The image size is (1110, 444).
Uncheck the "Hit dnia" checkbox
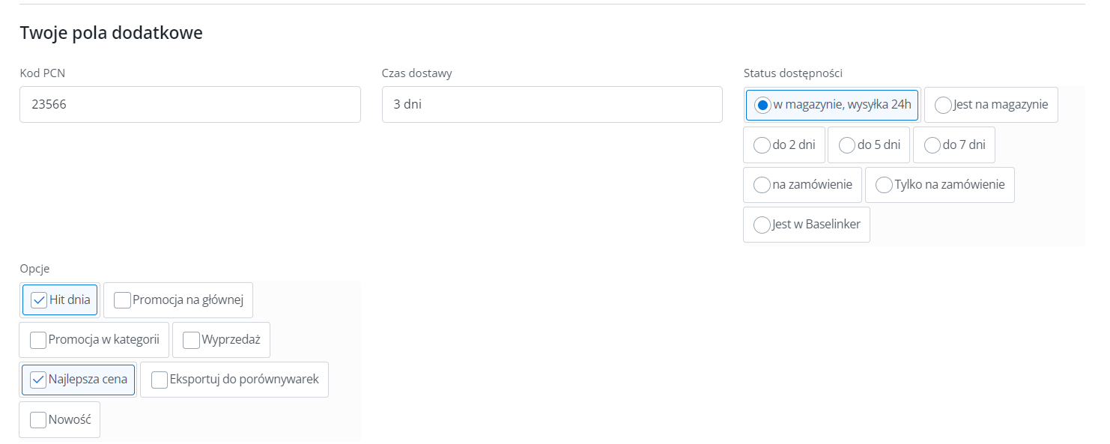coord(39,300)
